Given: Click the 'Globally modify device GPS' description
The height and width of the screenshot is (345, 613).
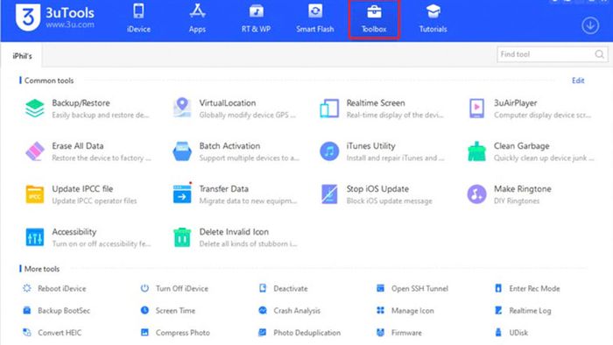Looking at the screenshot, I should [x=248, y=115].
